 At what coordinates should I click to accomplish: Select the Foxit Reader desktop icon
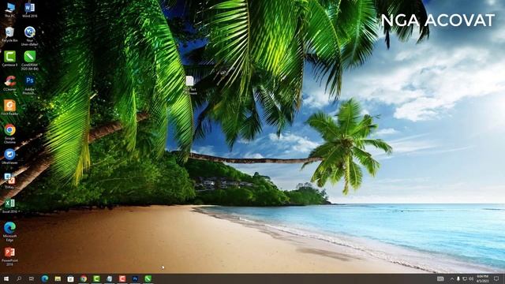(9, 107)
